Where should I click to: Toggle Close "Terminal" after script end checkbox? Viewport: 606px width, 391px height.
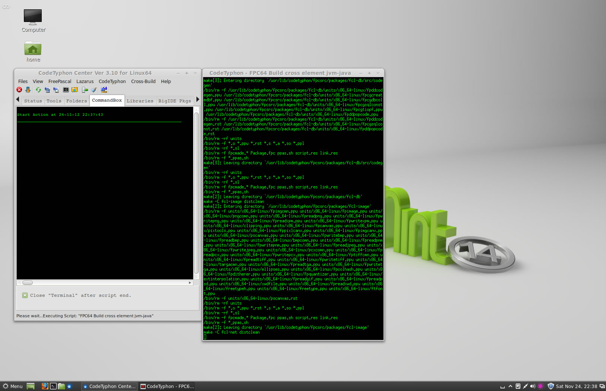coord(25,295)
